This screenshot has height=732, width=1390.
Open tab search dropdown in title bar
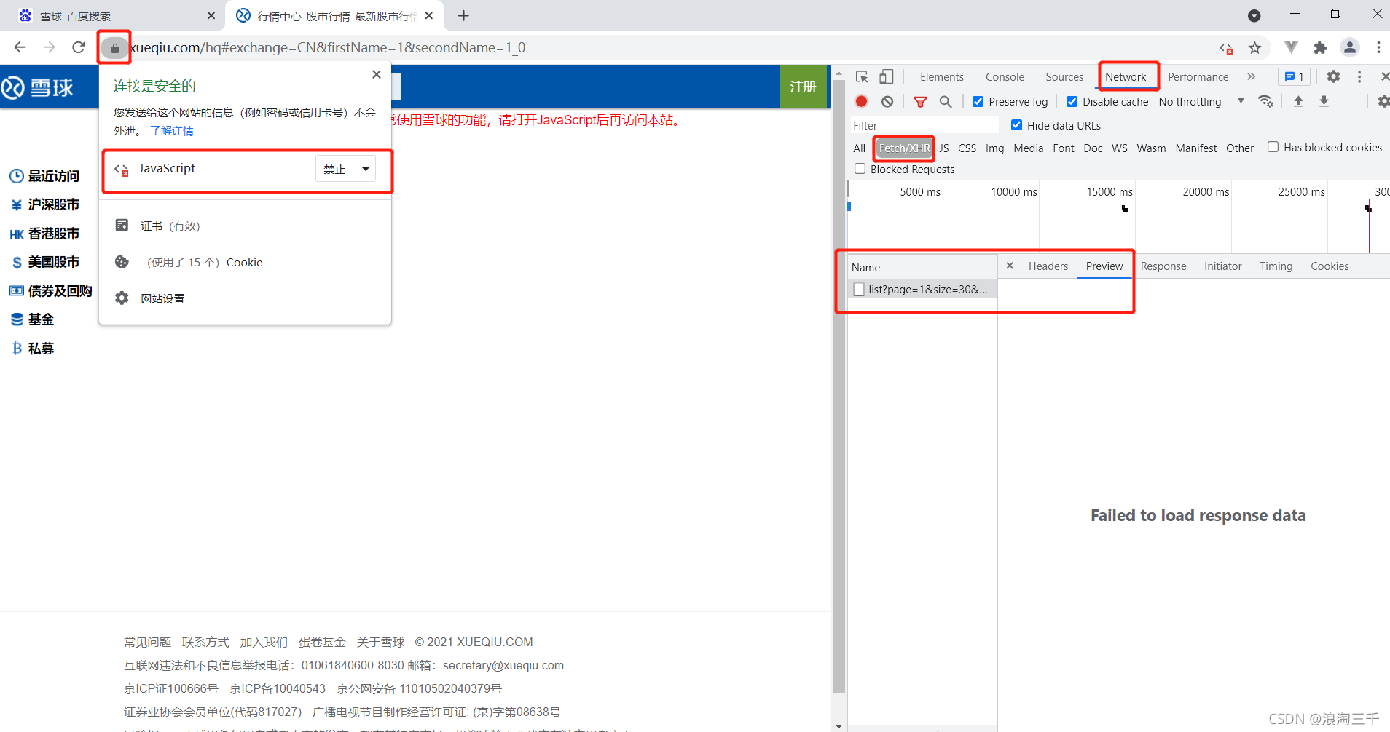coord(1254,15)
